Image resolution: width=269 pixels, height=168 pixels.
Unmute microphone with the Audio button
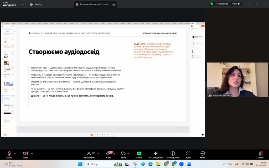(x=9, y=154)
